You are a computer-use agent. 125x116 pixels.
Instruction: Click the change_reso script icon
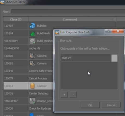click(x=32, y=101)
